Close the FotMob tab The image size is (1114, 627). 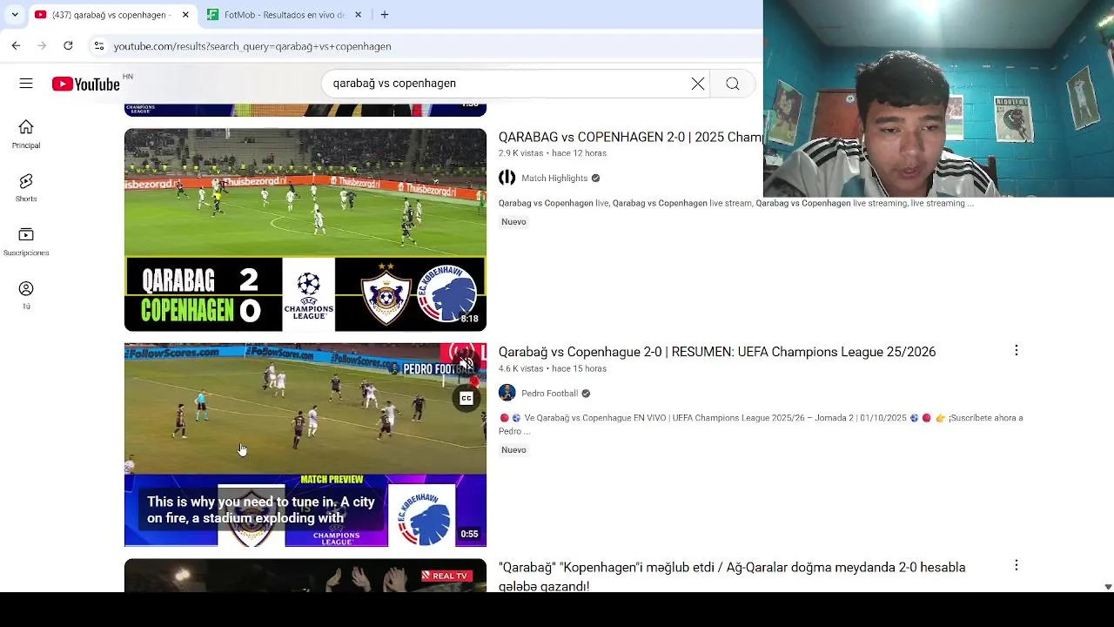[x=358, y=15]
